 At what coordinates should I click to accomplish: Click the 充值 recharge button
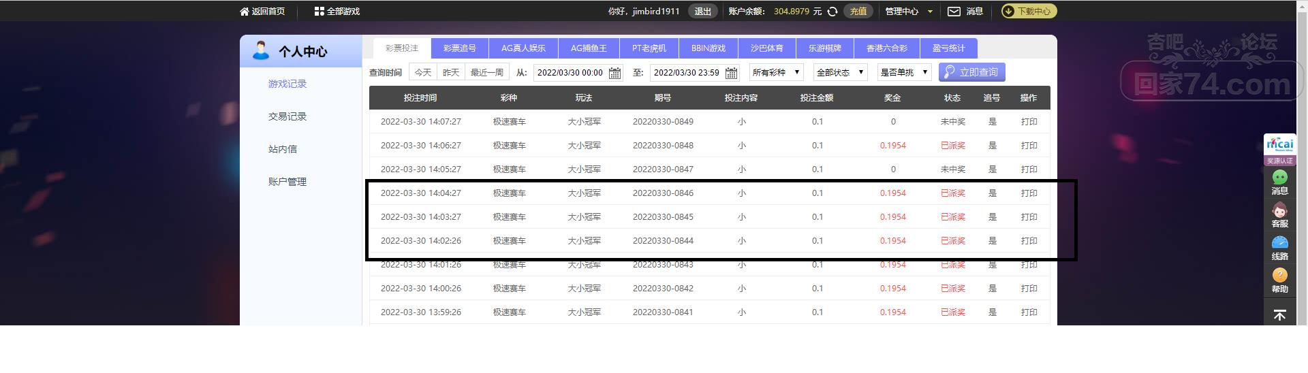(x=858, y=12)
